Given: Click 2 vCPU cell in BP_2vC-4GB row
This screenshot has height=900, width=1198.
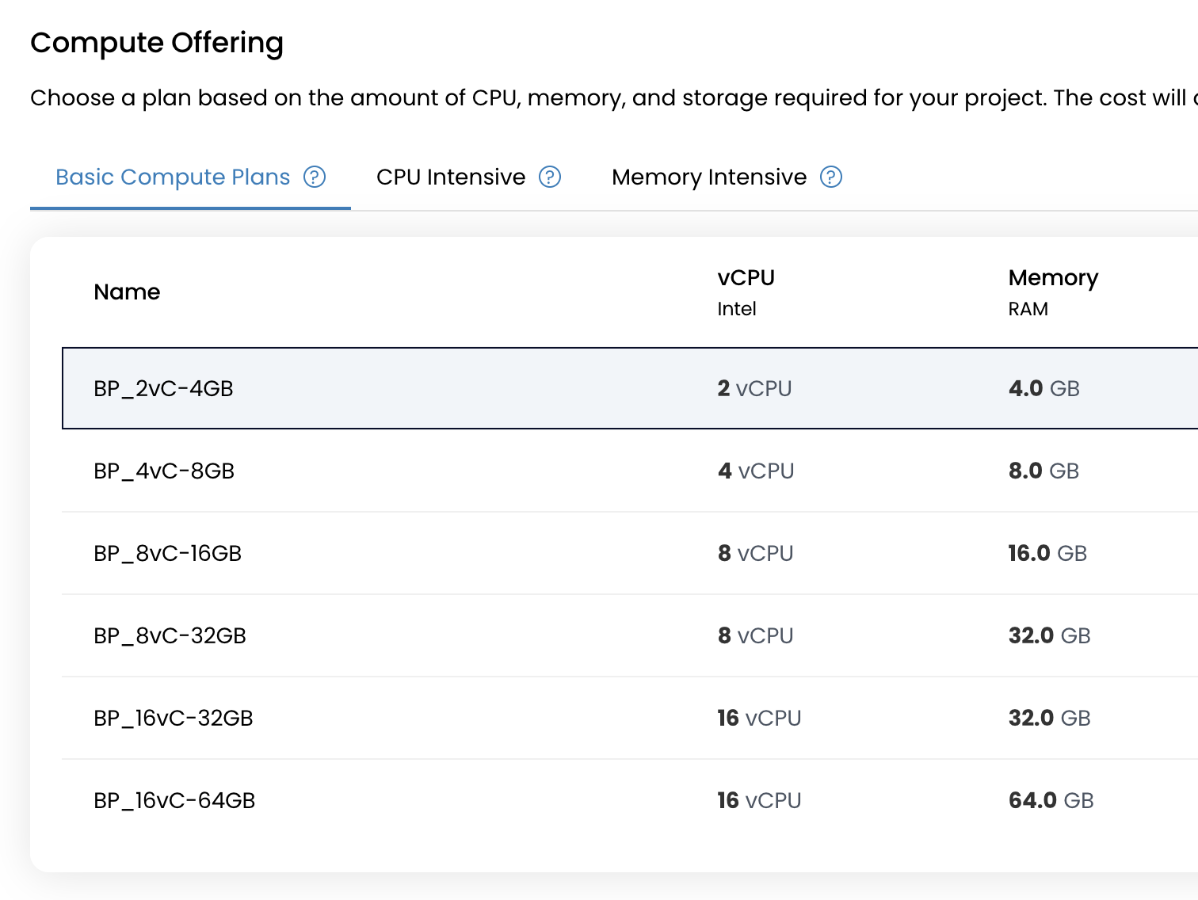Looking at the screenshot, I should [754, 388].
